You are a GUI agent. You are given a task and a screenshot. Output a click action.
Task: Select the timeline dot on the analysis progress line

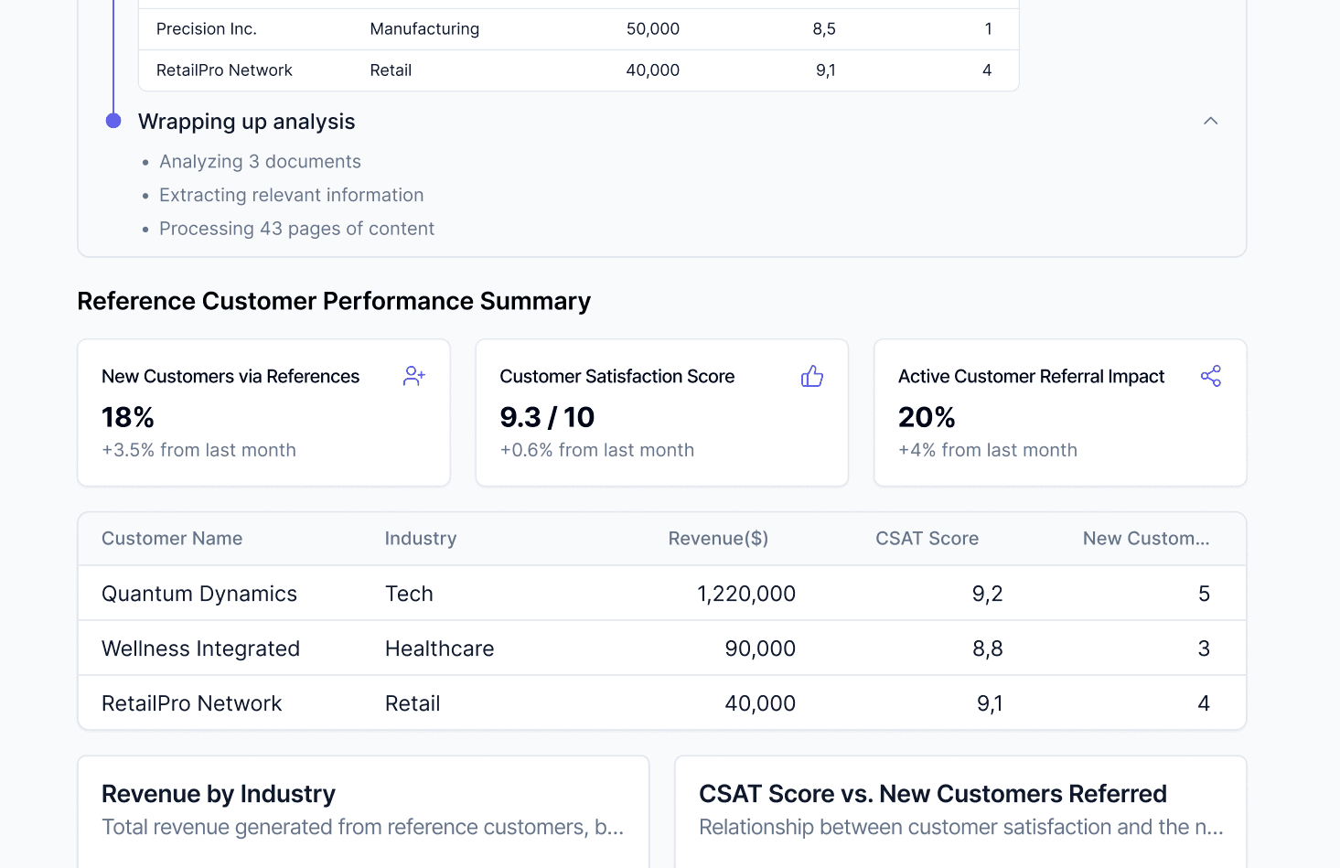pos(113,120)
